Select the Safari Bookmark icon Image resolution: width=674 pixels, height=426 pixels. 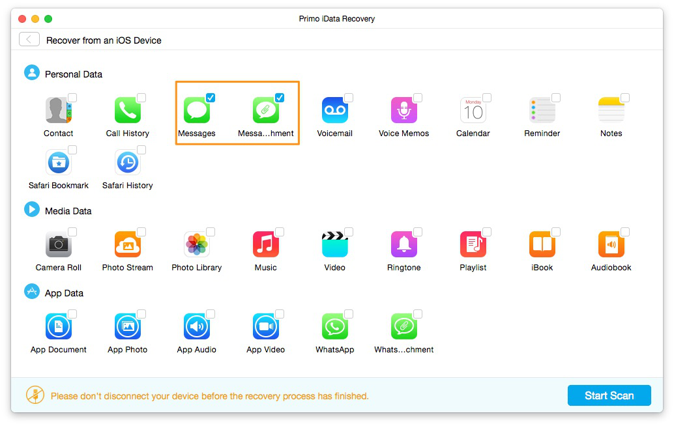[59, 162]
